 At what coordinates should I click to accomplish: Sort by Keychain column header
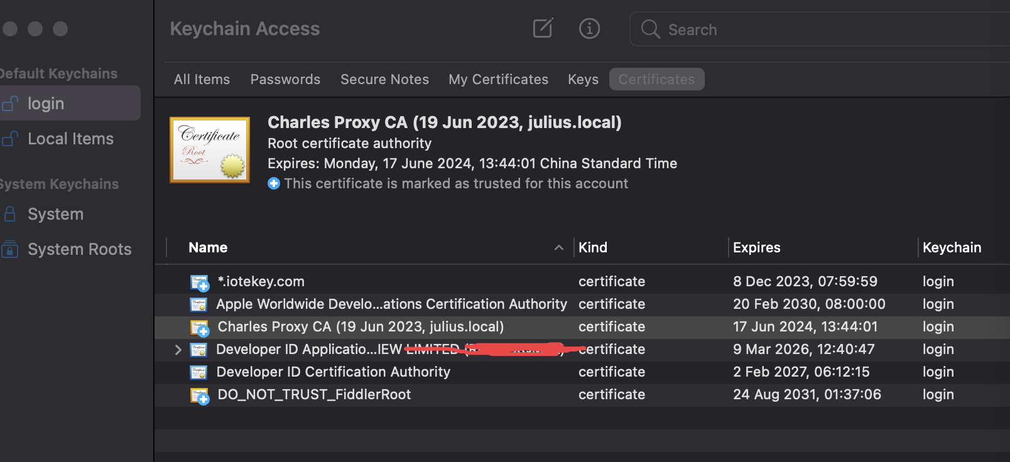coord(952,247)
